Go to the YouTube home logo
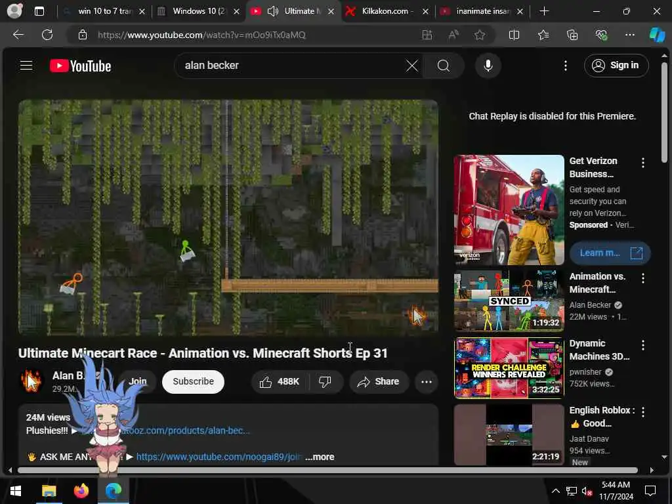The image size is (672, 504). tap(81, 66)
